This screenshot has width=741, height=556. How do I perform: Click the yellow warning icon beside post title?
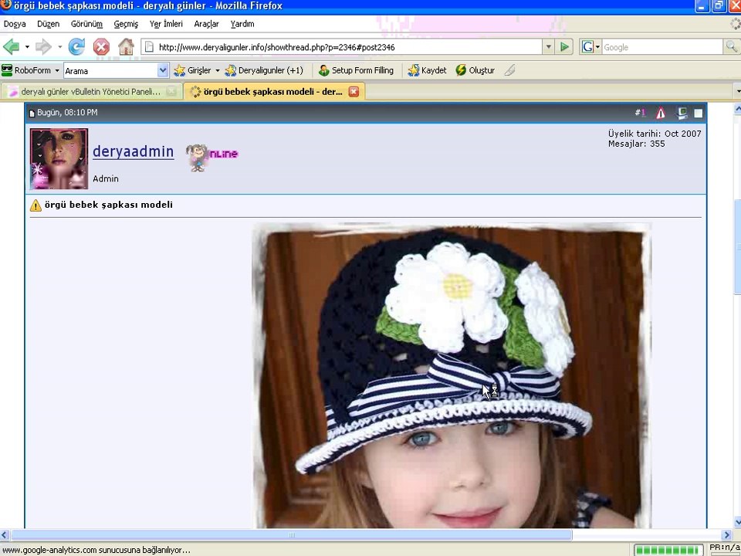(x=36, y=205)
